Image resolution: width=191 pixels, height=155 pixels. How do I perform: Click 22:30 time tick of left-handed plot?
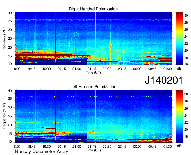click(x=107, y=147)
